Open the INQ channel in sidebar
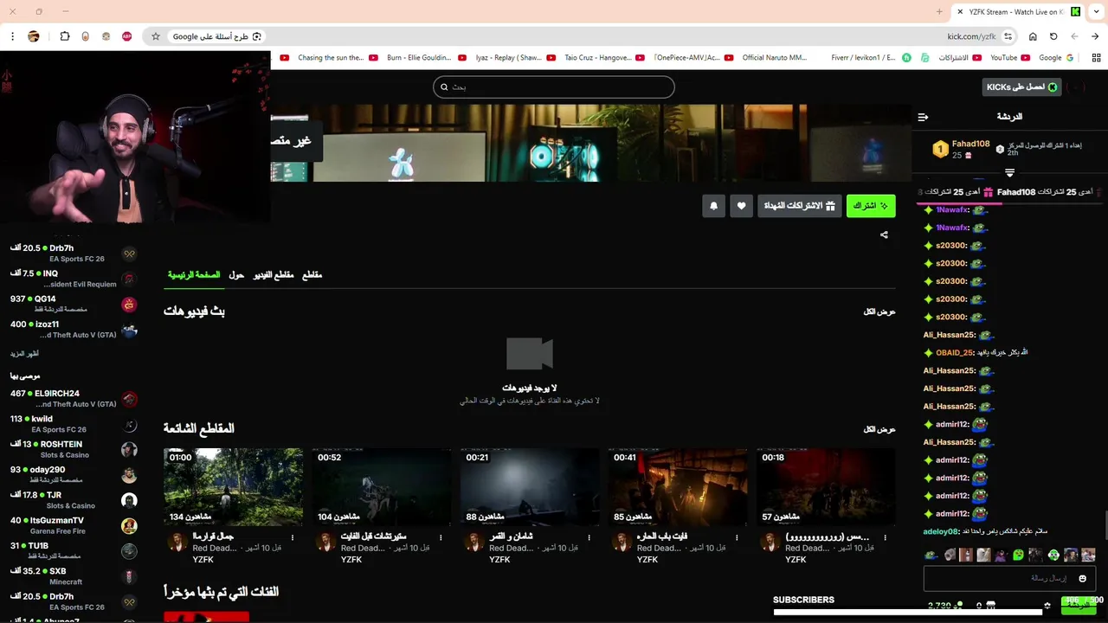Screen dimensions: 1108x623 [74, 279]
